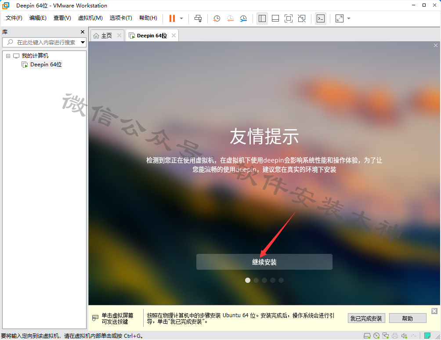Click the 继续安装 button
This screenshot has width=441, height=340.
(x=264, y=262)
